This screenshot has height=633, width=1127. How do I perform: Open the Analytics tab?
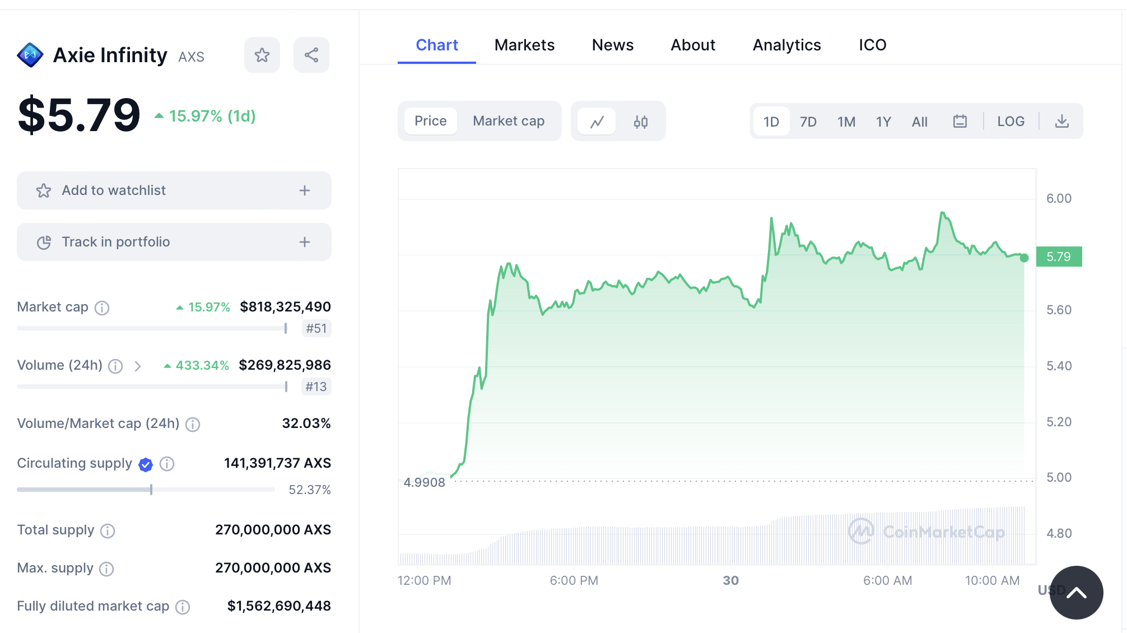(x=786, y=45)
